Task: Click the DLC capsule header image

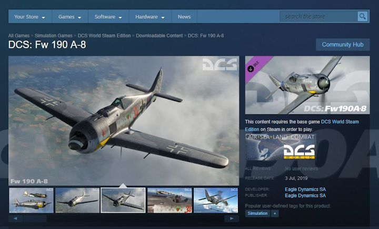Action: pos(307,85)
